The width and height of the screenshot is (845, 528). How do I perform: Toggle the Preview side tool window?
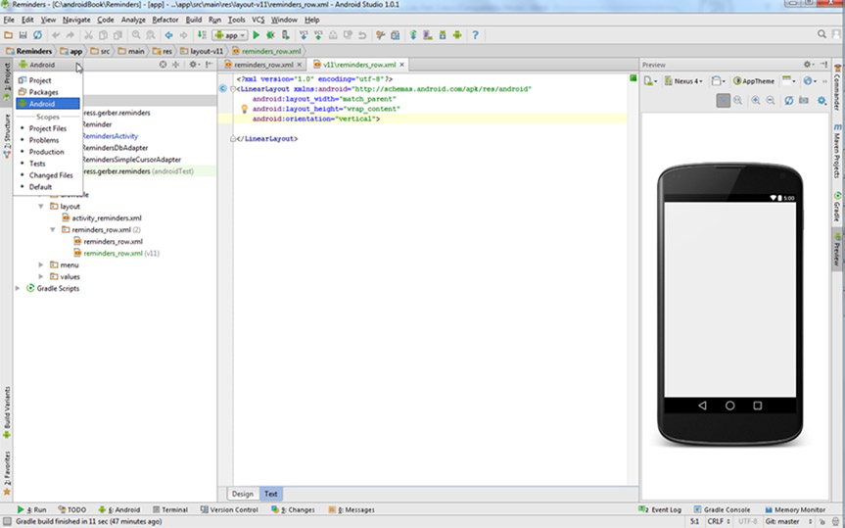pos(837,249)
